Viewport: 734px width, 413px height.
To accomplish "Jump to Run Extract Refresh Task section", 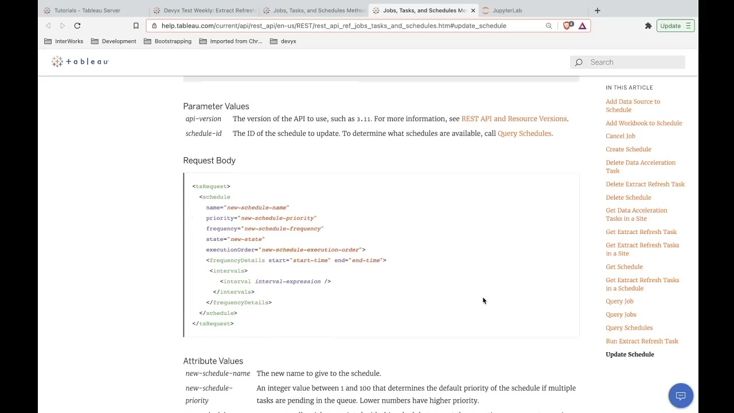I will (x=642, y=341).
